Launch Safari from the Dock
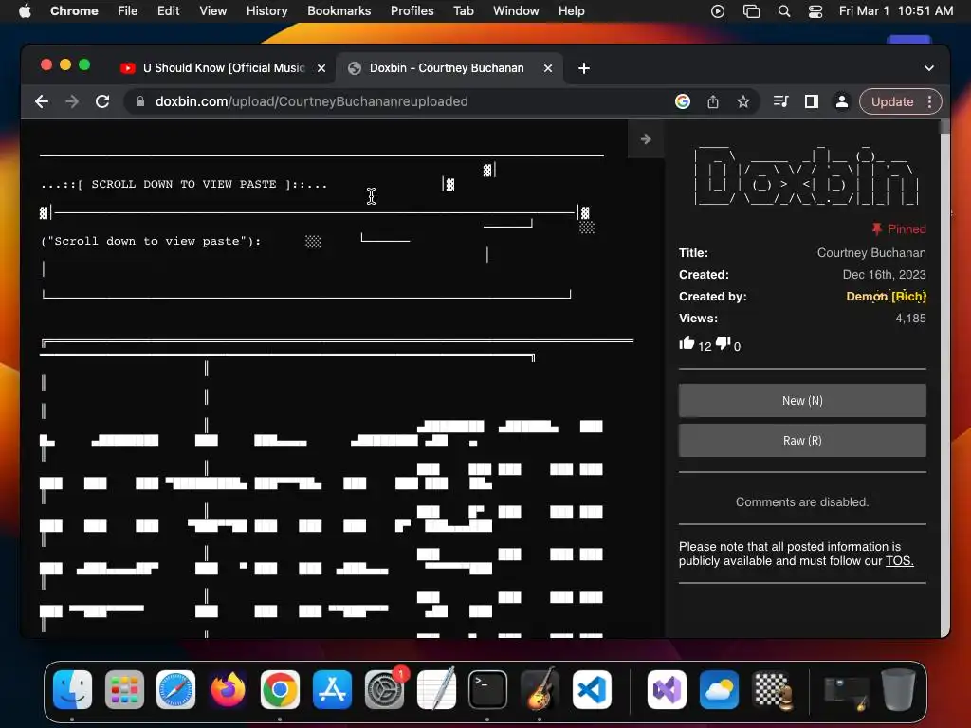The image size is (971, 728). pos(175,689)
